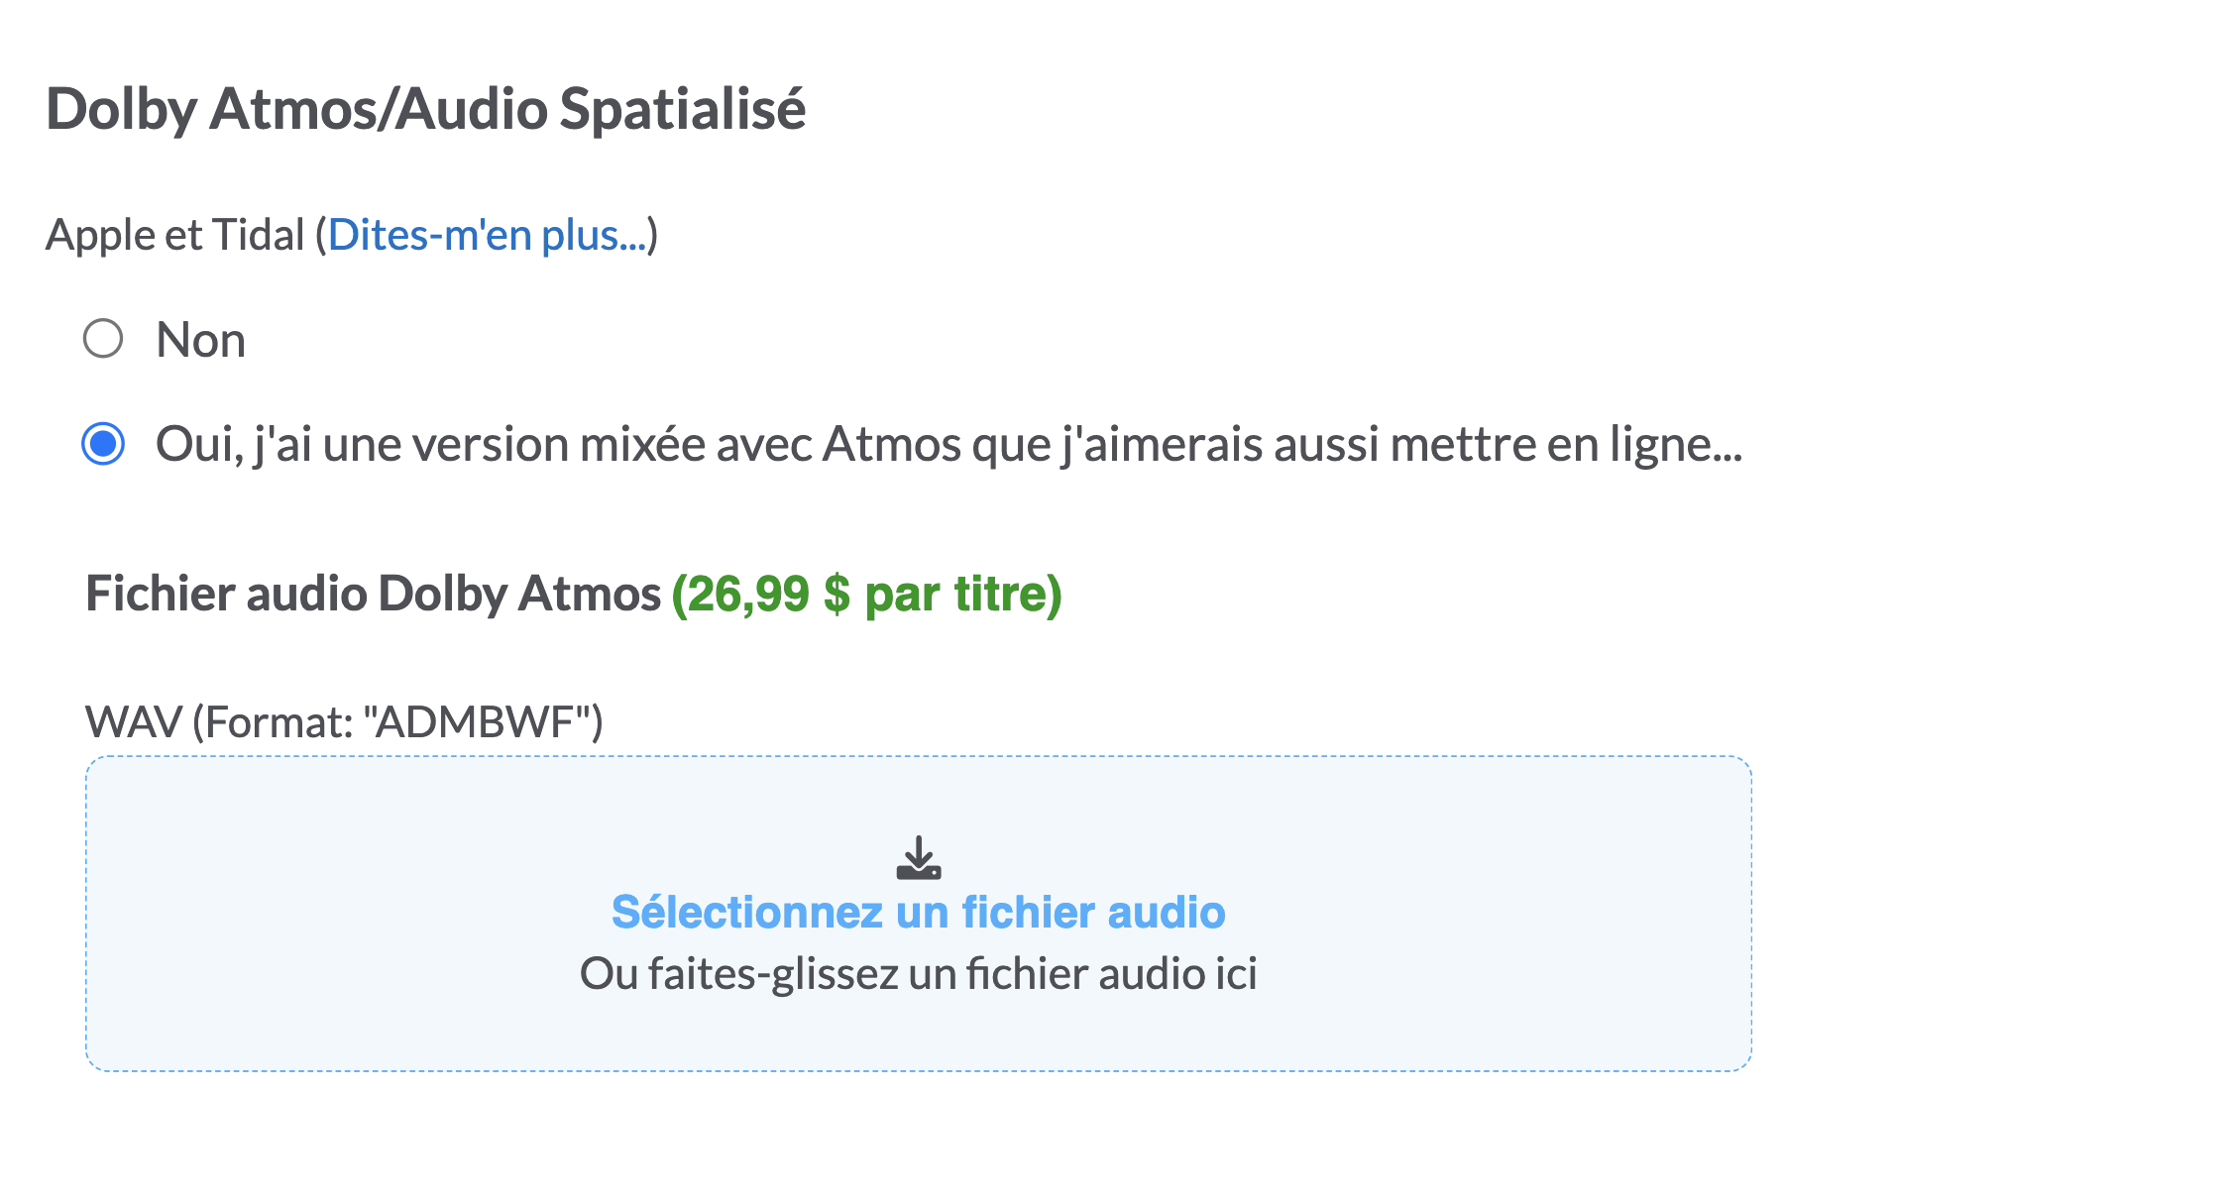
Task: Click the "Fichier audio Dolby Atmos" subheading
Action: [x=373, y=595]
